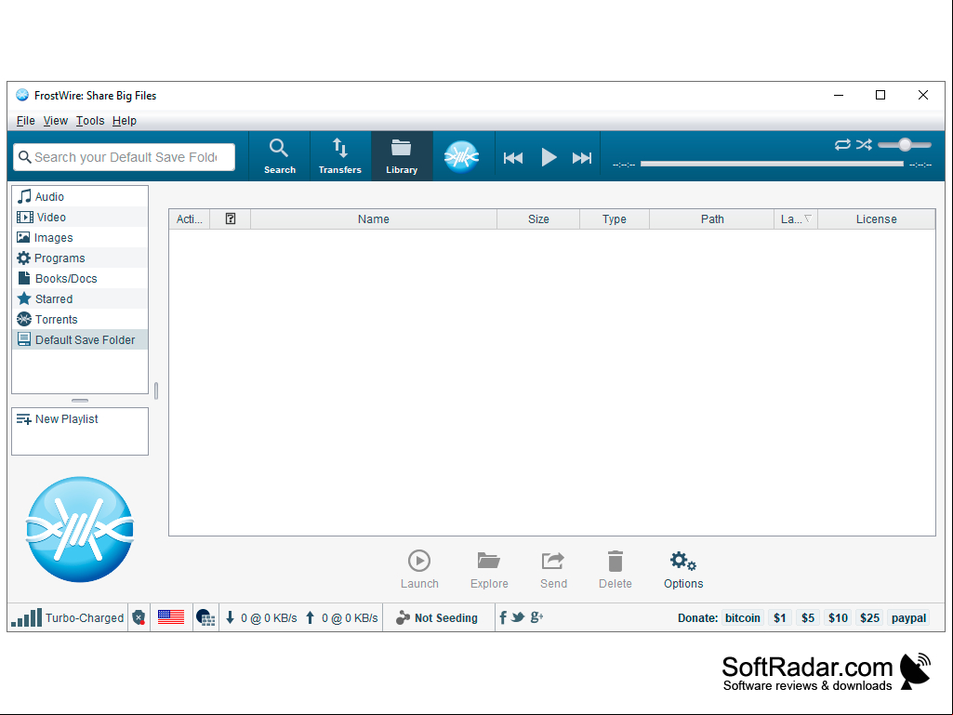
Task: Donate with bitcoin
Action: (x=743, y=617)
